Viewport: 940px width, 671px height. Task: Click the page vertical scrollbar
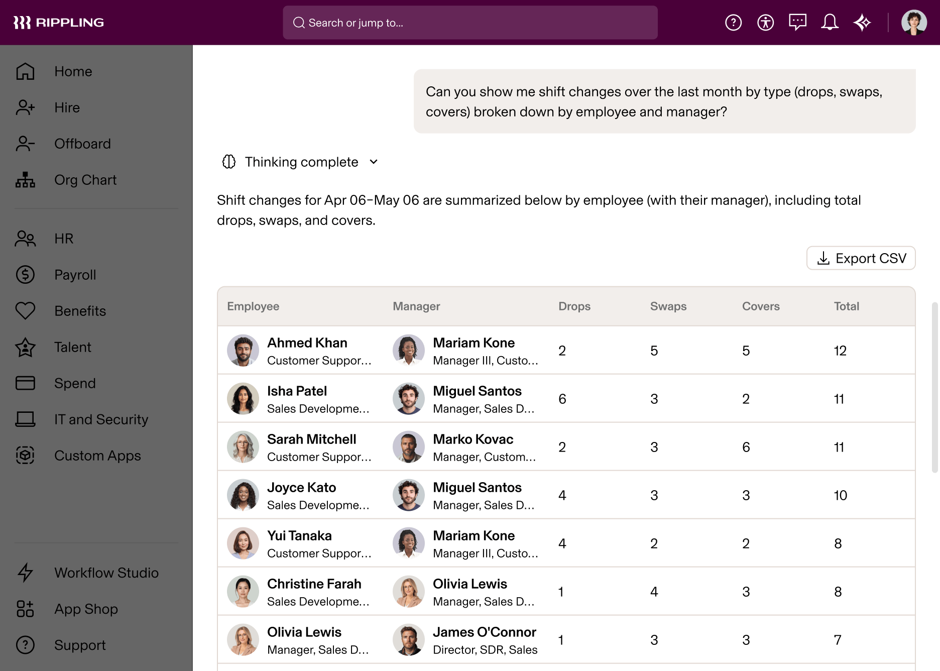pyautogui.click(x=934, y=387)
